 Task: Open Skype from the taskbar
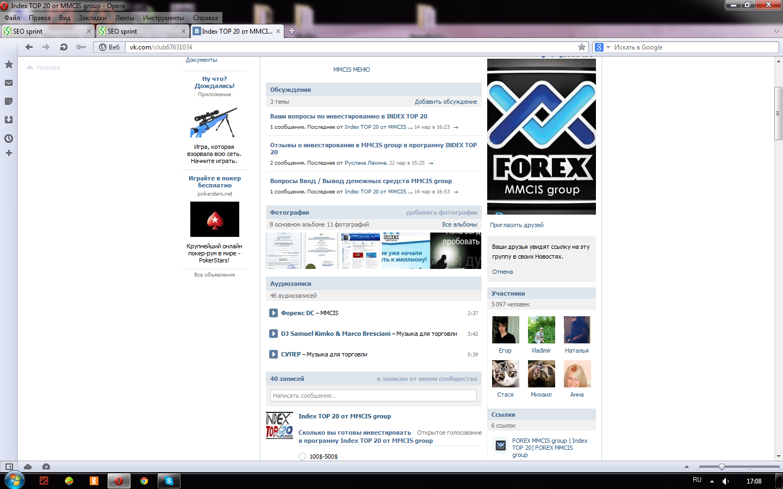pyautogui.click(x=169, y=481)
